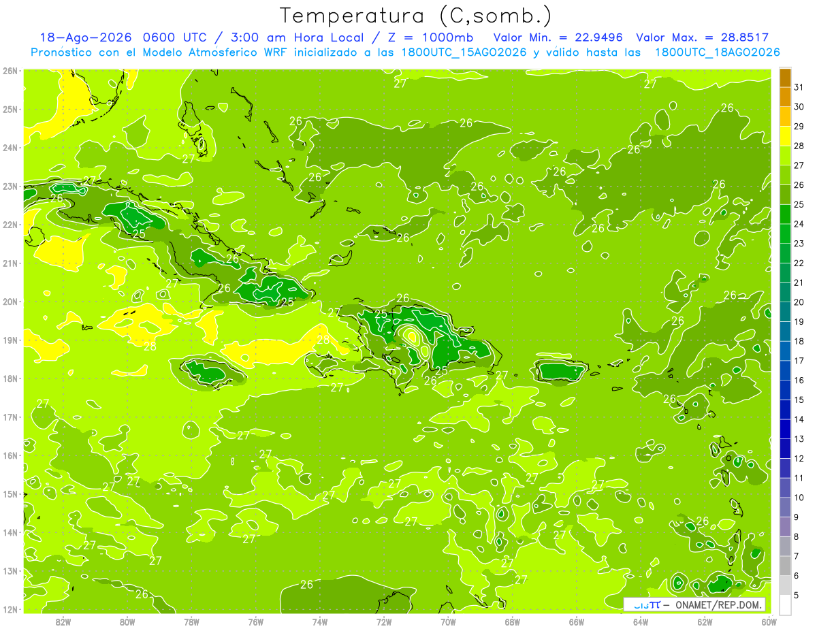This screenshot has height=631, width=817.
Task: Click the "23N" latitude axis label
Action: [x=10, y=187]
